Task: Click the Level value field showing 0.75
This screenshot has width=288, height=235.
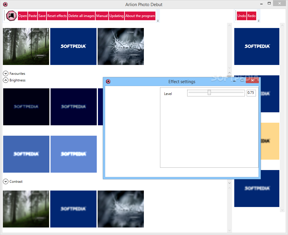Action: click(251, 93)
